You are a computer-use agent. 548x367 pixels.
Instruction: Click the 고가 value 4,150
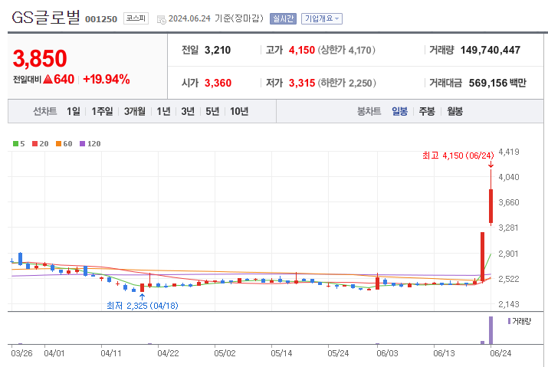302,50
